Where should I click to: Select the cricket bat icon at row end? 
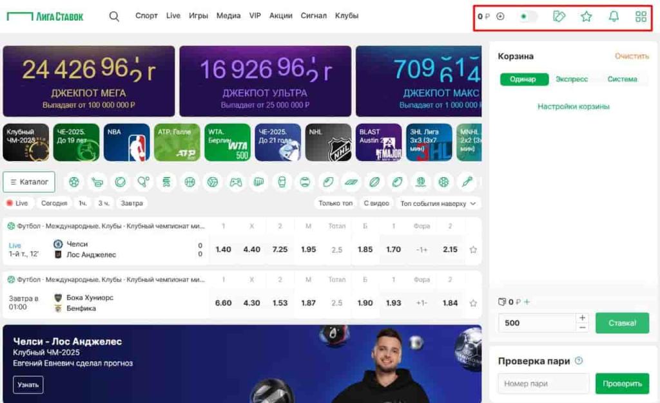[467, 182]
